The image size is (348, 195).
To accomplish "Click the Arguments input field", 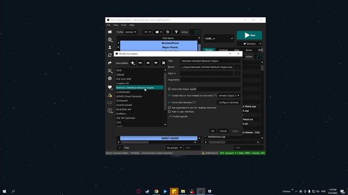I will click(x=210, y=80).
